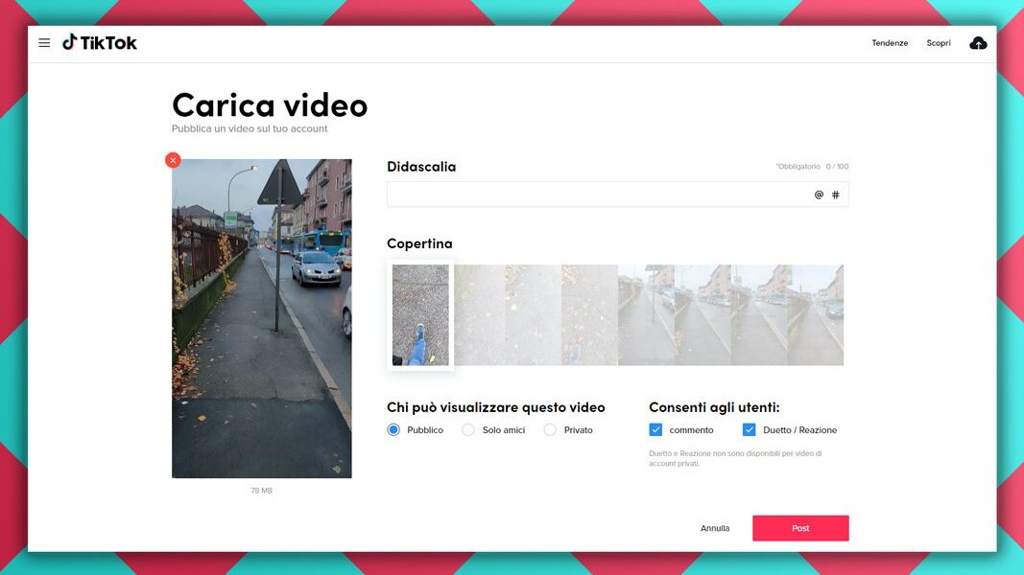Click the TikTok logo
The image size is (1024, 575).
tap(100, 43)
